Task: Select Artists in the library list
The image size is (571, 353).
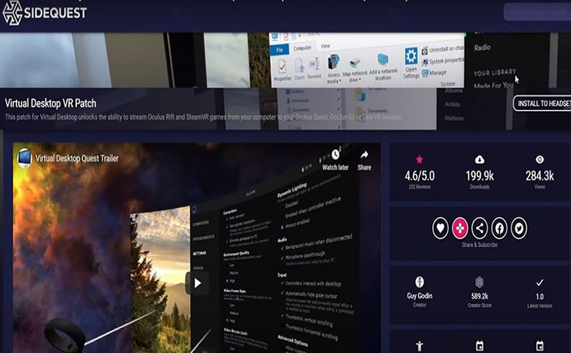Action: pos(452,105)
